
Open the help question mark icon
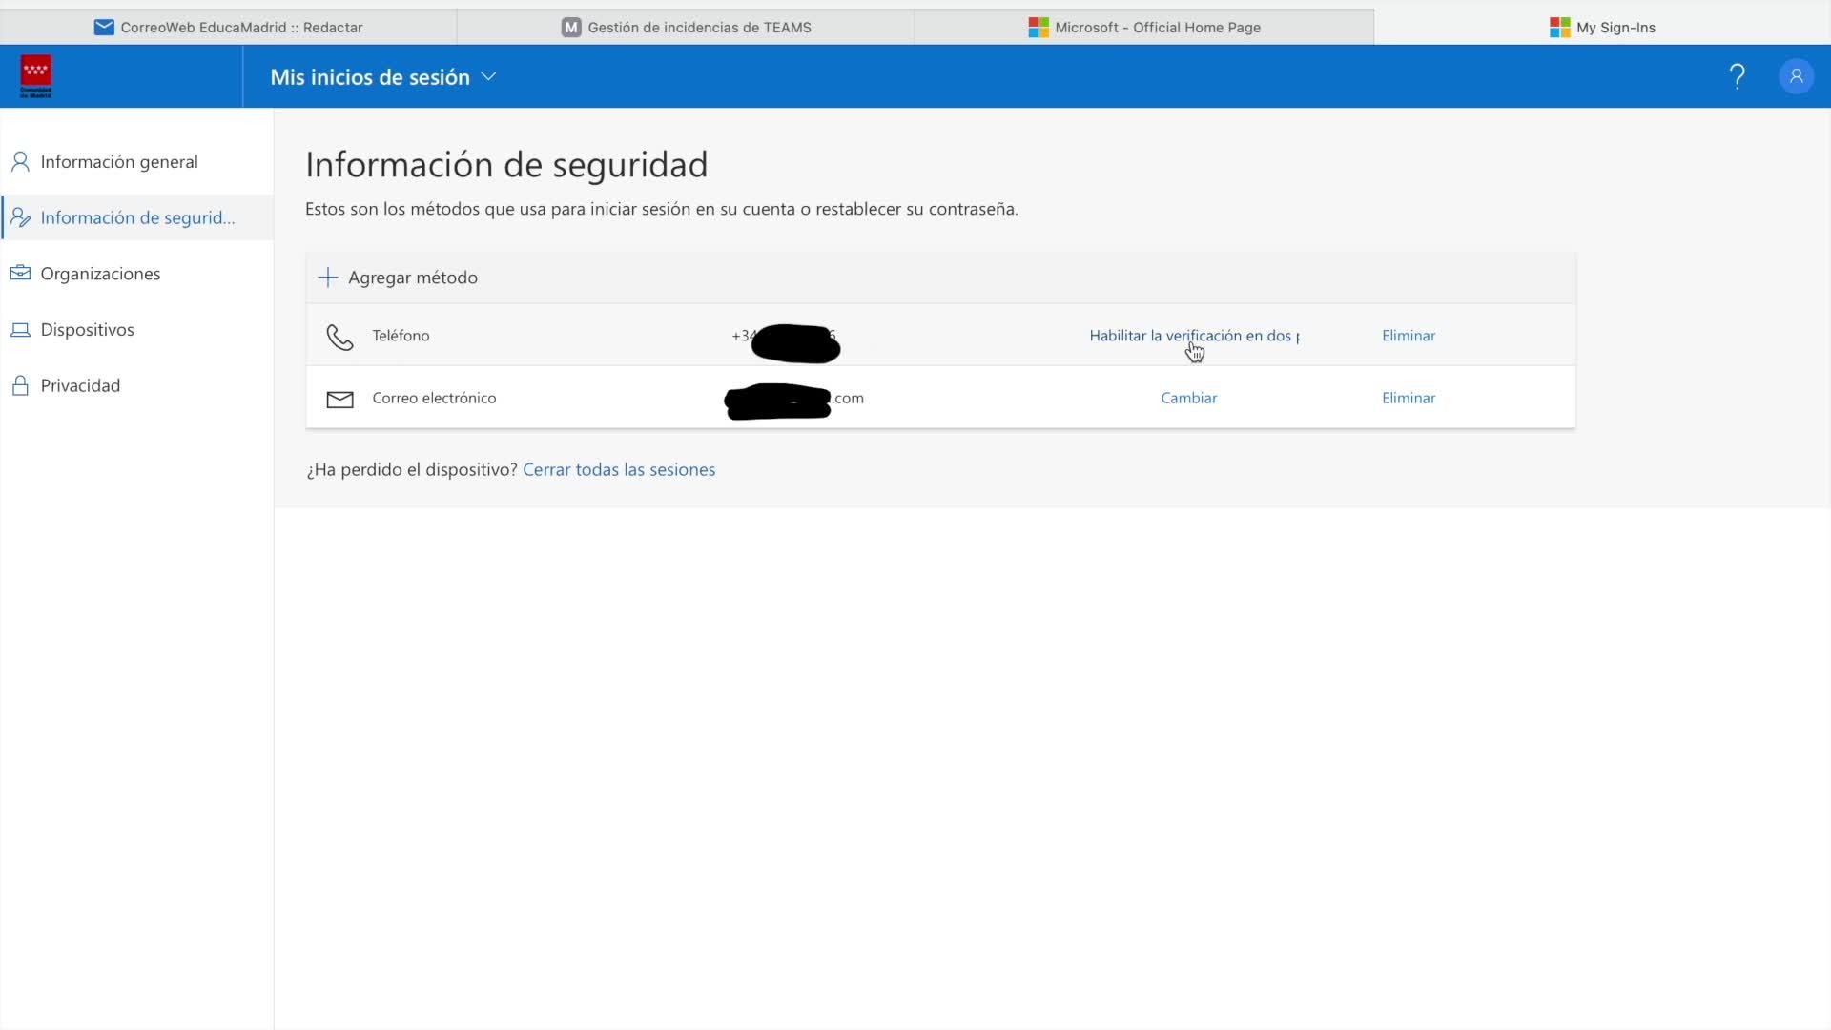(x=1738, y=76)
